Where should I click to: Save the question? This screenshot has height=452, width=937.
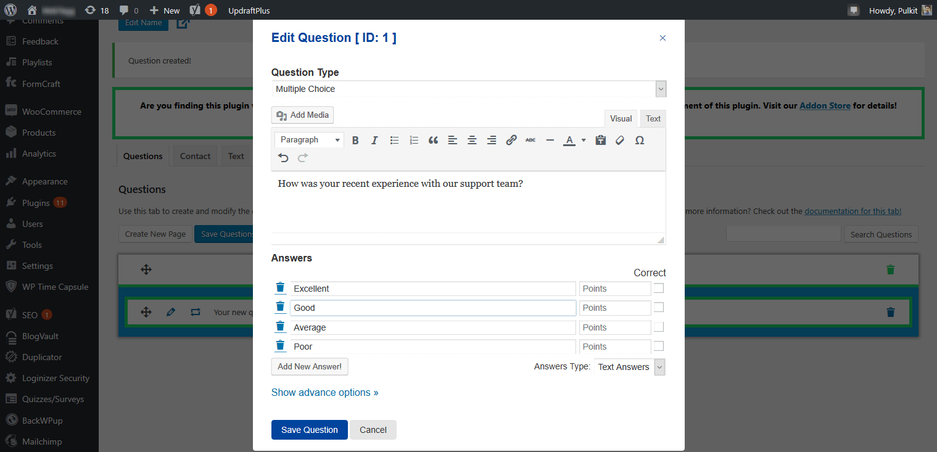309,430
